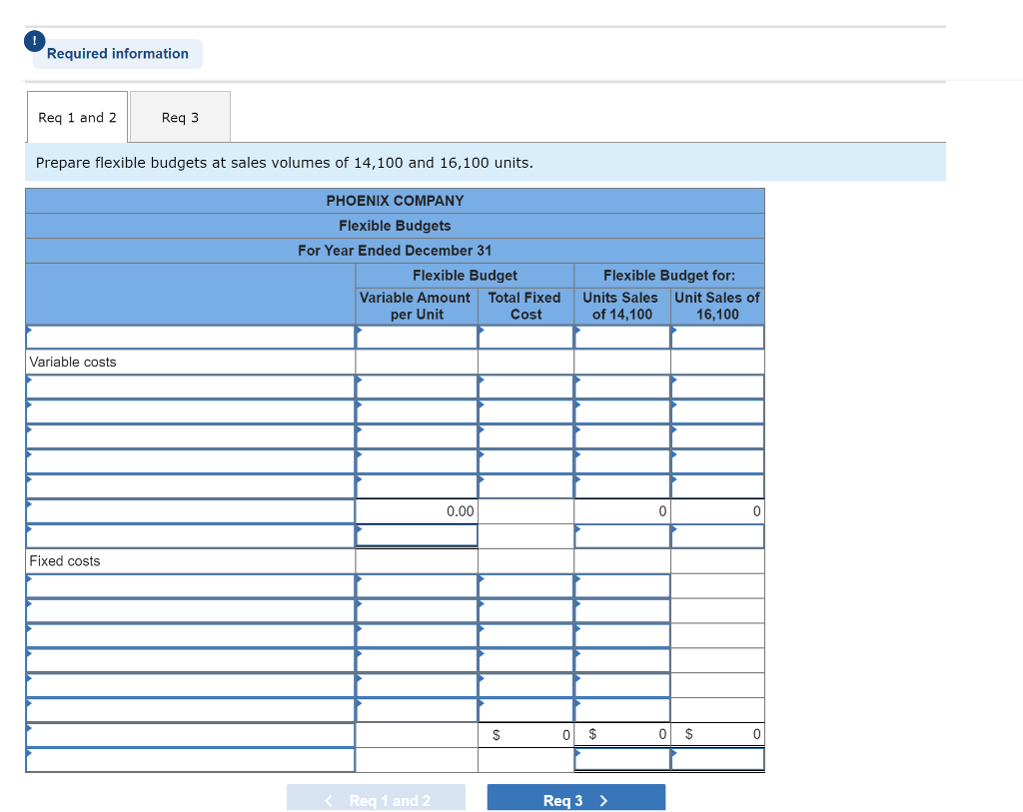1023x812 pixels.
Task: Click the Required information alert icon
Action: (34, 40)
